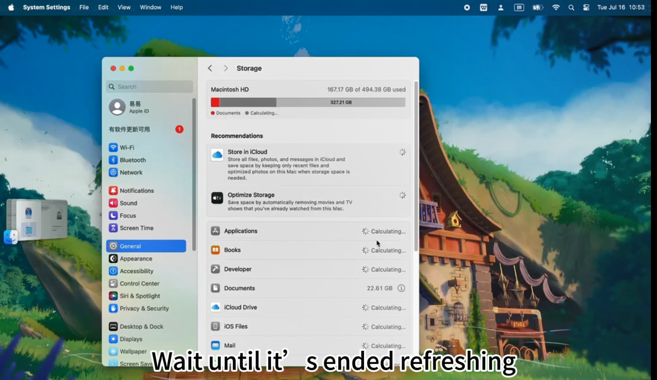Open the Apple menu
This screenshot has width=657, height=380.
tap(11, 8)
